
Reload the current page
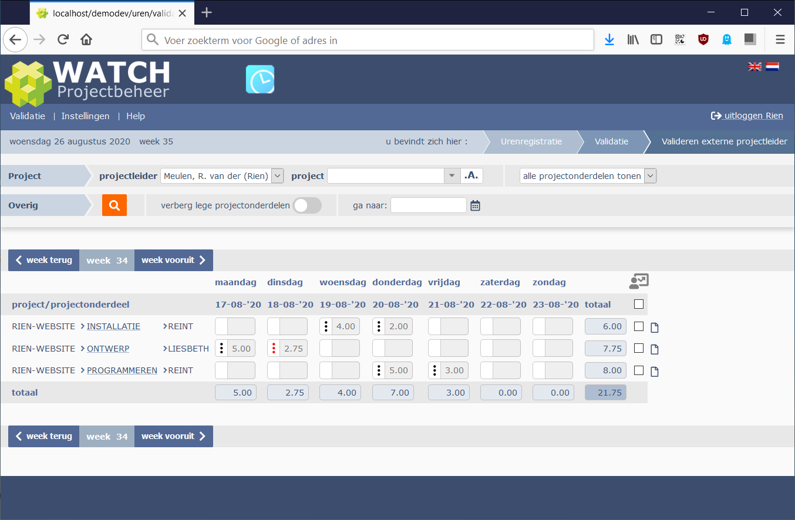[x=63, y=40]
